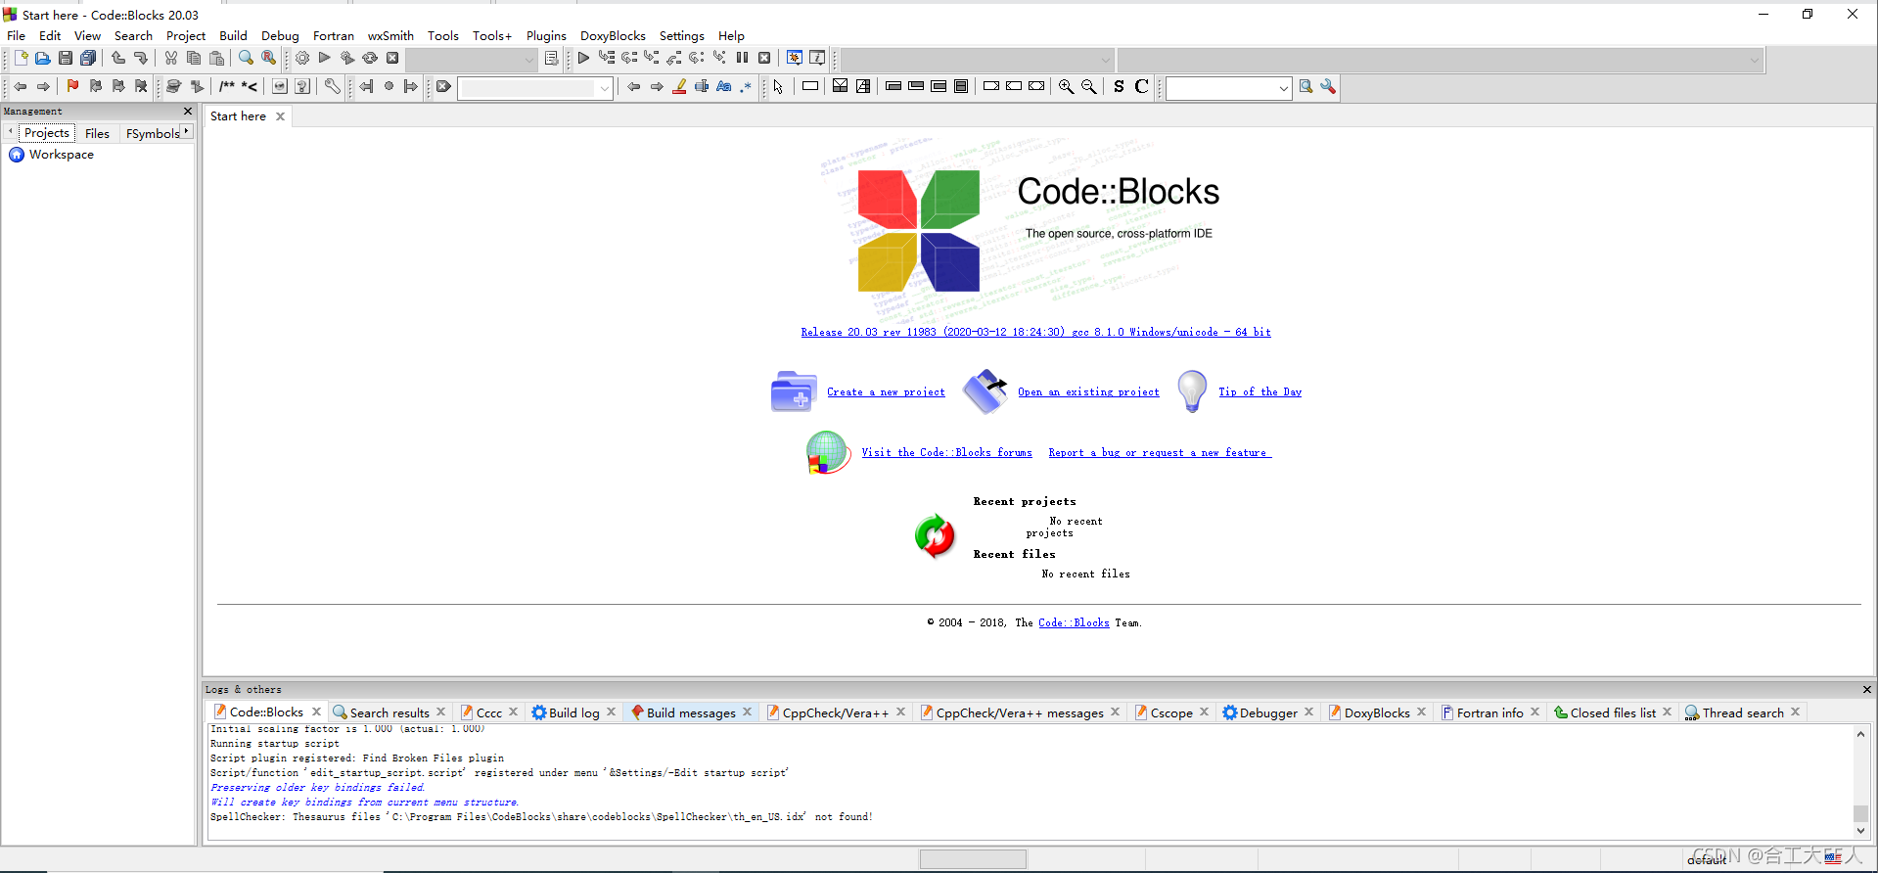Open the Plugins menu
The image size is (1878, 873).
pyautogui.click(x=546, y=35)
